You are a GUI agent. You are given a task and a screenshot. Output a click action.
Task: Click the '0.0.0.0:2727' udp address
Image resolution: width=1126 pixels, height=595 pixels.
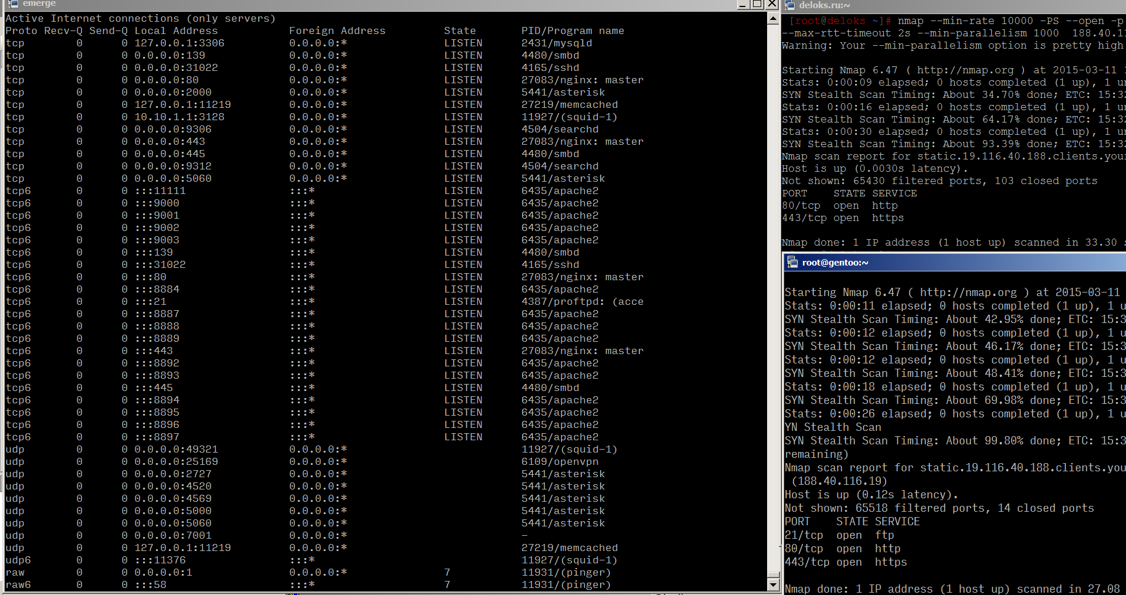pos(173,474)
